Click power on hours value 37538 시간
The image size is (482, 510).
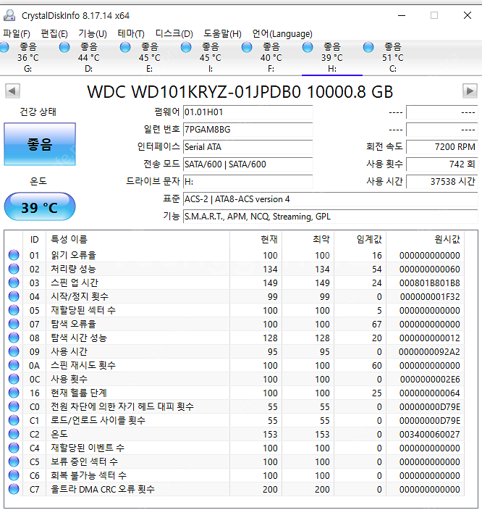[x=441, y=182]
